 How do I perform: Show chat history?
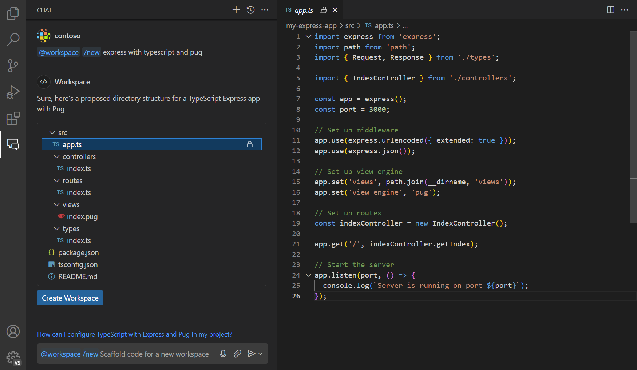click(250, 10)
